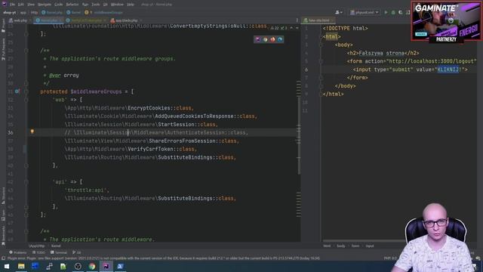The height and width of the screenshot is (272, 483).
Task: Open the Terminal tool window
Action: tap(59, 252)
